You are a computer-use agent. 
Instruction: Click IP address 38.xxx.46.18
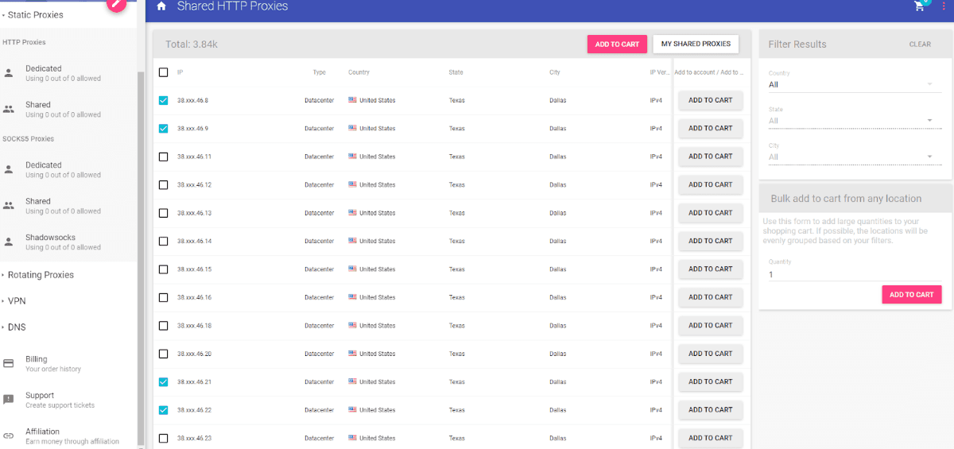pos(194,326)
